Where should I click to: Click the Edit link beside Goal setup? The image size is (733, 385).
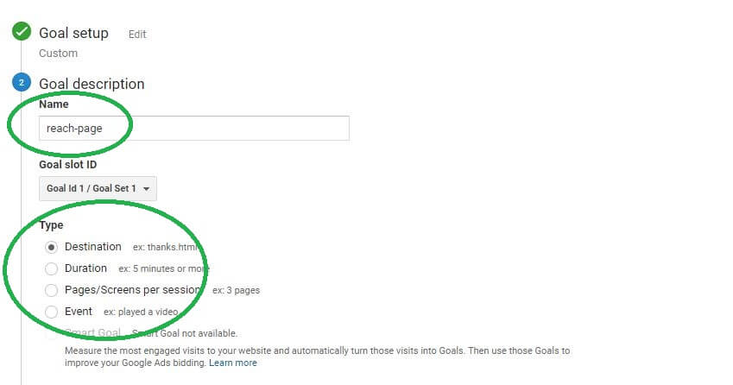pos(137,35)
